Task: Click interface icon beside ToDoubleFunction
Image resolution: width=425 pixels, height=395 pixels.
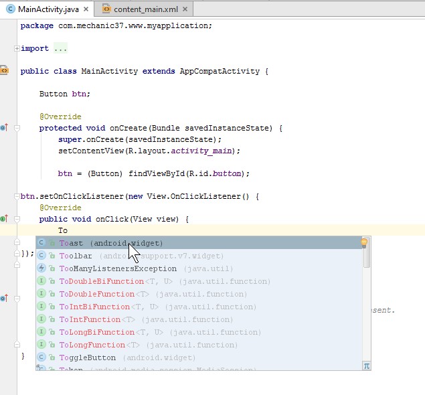Action: click(x=41, y=293)
